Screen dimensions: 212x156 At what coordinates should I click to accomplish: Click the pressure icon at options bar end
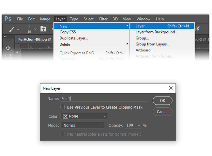click(197, 28)
